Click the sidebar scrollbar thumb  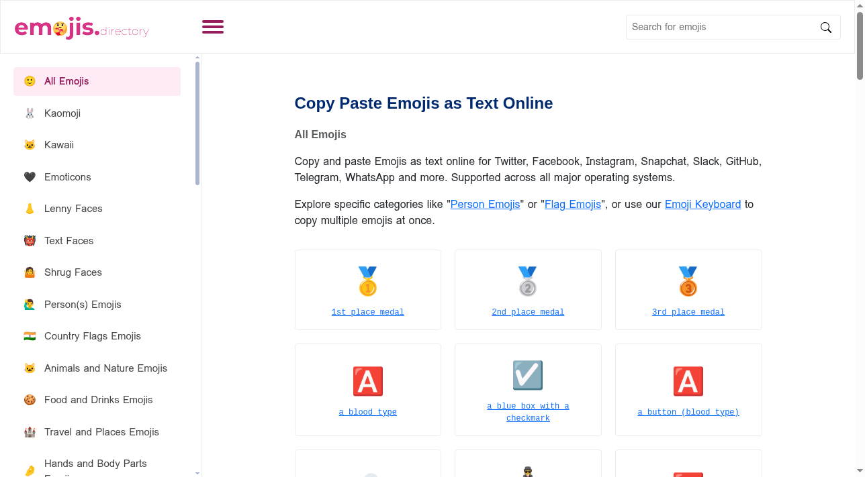[197, 123]
